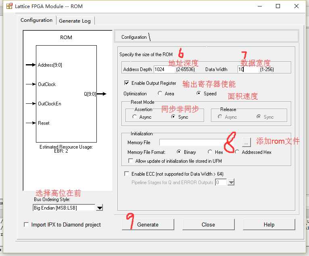Click the Pipeline Stages value field
This screenshot has width=309, height=256.
point(221,182)
